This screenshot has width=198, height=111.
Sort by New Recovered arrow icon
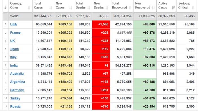(x=153, y=8)
